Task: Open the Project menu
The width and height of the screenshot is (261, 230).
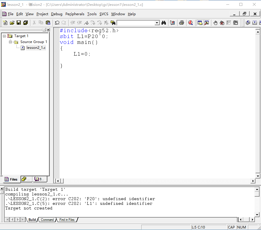Action: click(42, 14)
